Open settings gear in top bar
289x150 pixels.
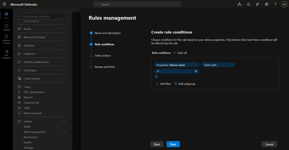click(x=266, y=4)
